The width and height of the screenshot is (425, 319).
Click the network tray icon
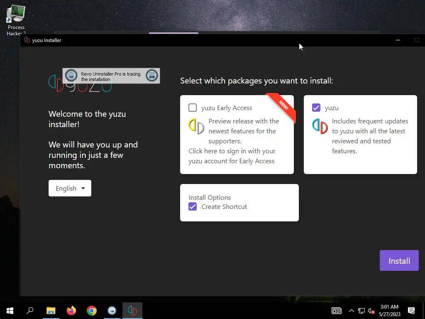pyautogui.click(x=361, y=311)
